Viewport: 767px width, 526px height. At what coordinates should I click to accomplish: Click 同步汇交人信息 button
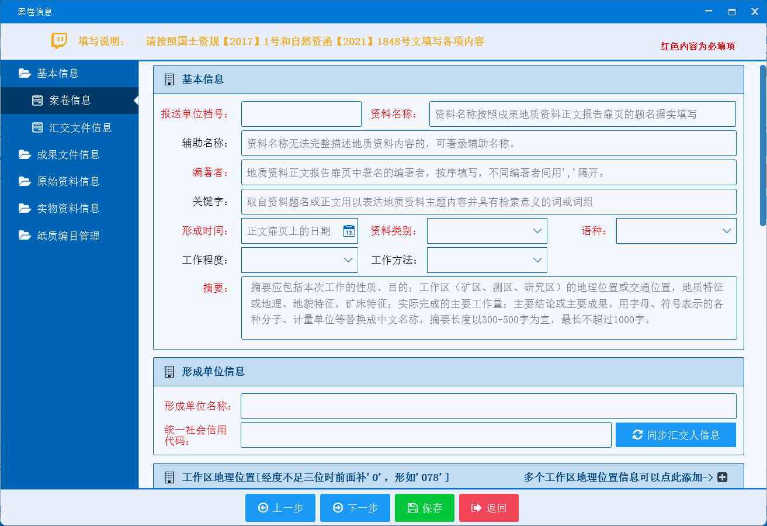point(676,435)
